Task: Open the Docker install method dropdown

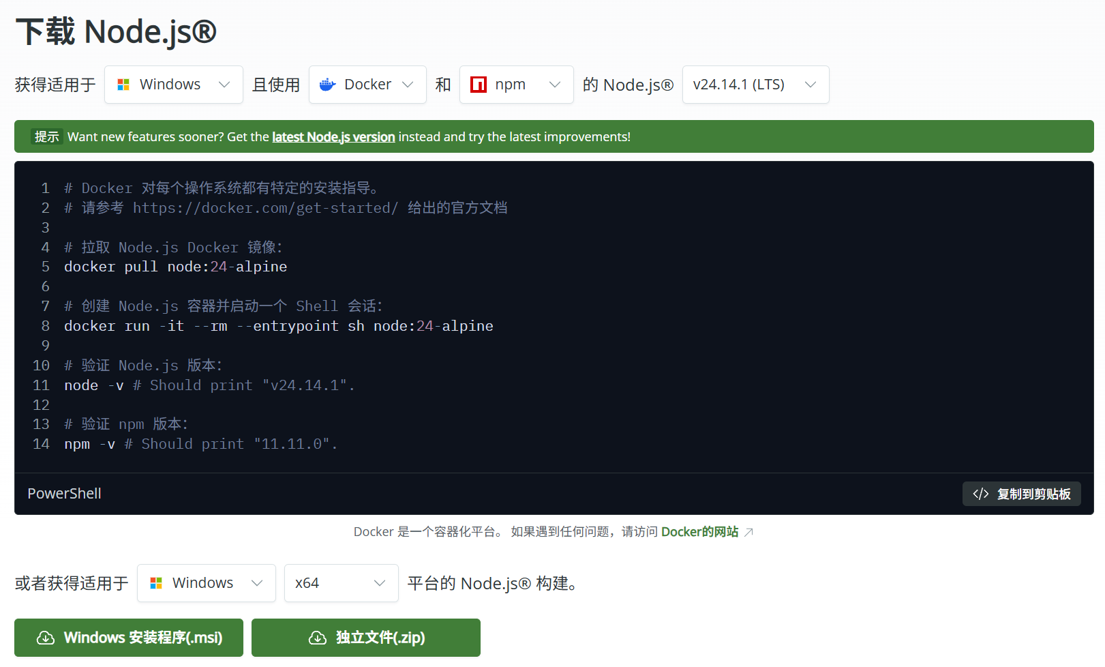Action: click(x=367, y=85)
